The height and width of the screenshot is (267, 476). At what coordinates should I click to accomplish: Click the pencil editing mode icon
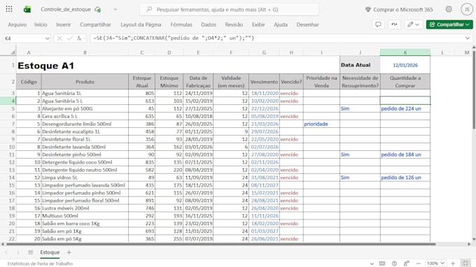pyautogui.click(x=410, y=24)
